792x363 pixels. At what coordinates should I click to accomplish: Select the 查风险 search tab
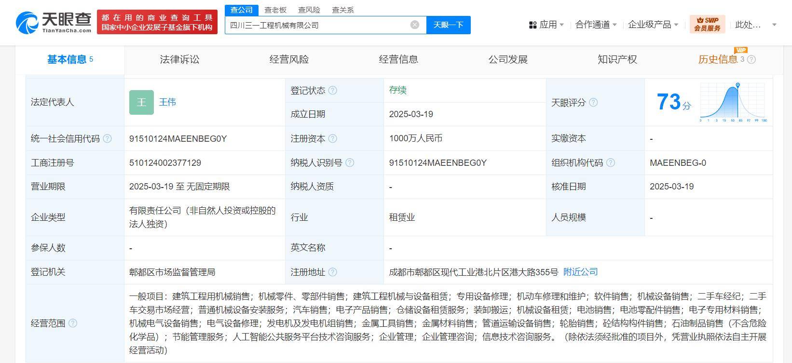coord(309,10)
